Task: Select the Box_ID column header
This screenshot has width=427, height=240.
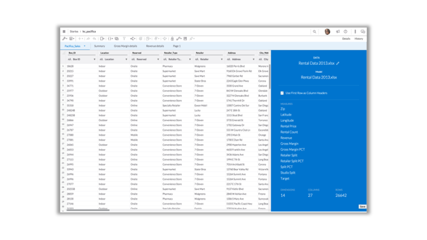Action: (x=72, y=53)
